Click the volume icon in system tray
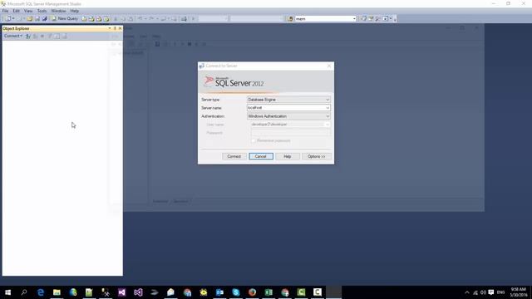Image resolution: width=532 pixels, height=299 pixels. (483, 292)
